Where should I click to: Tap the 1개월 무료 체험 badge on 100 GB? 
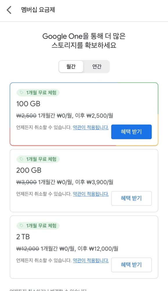pos(38,92)
